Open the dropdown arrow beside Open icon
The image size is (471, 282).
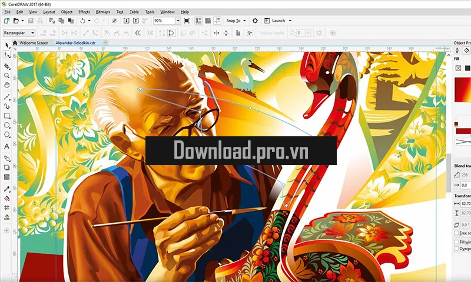click(22, 21)
